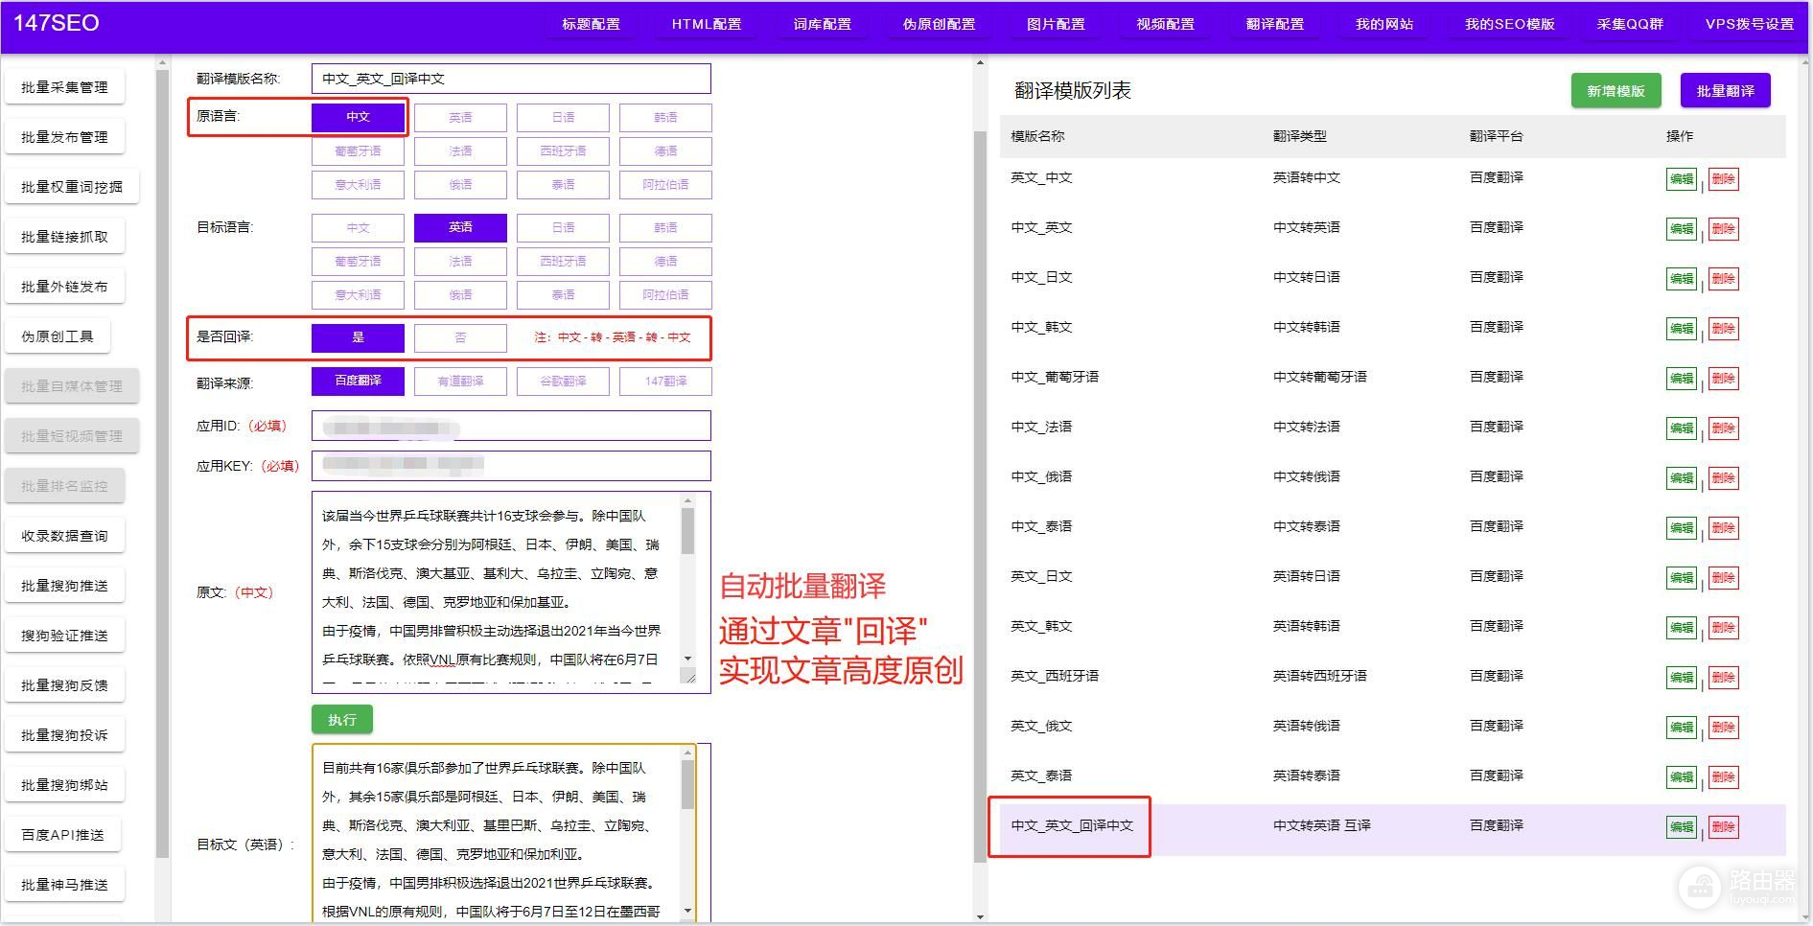Choose 是 for back-translation option
The image size is (1813, 926).
pyautogui.click(x=358, y=337)
